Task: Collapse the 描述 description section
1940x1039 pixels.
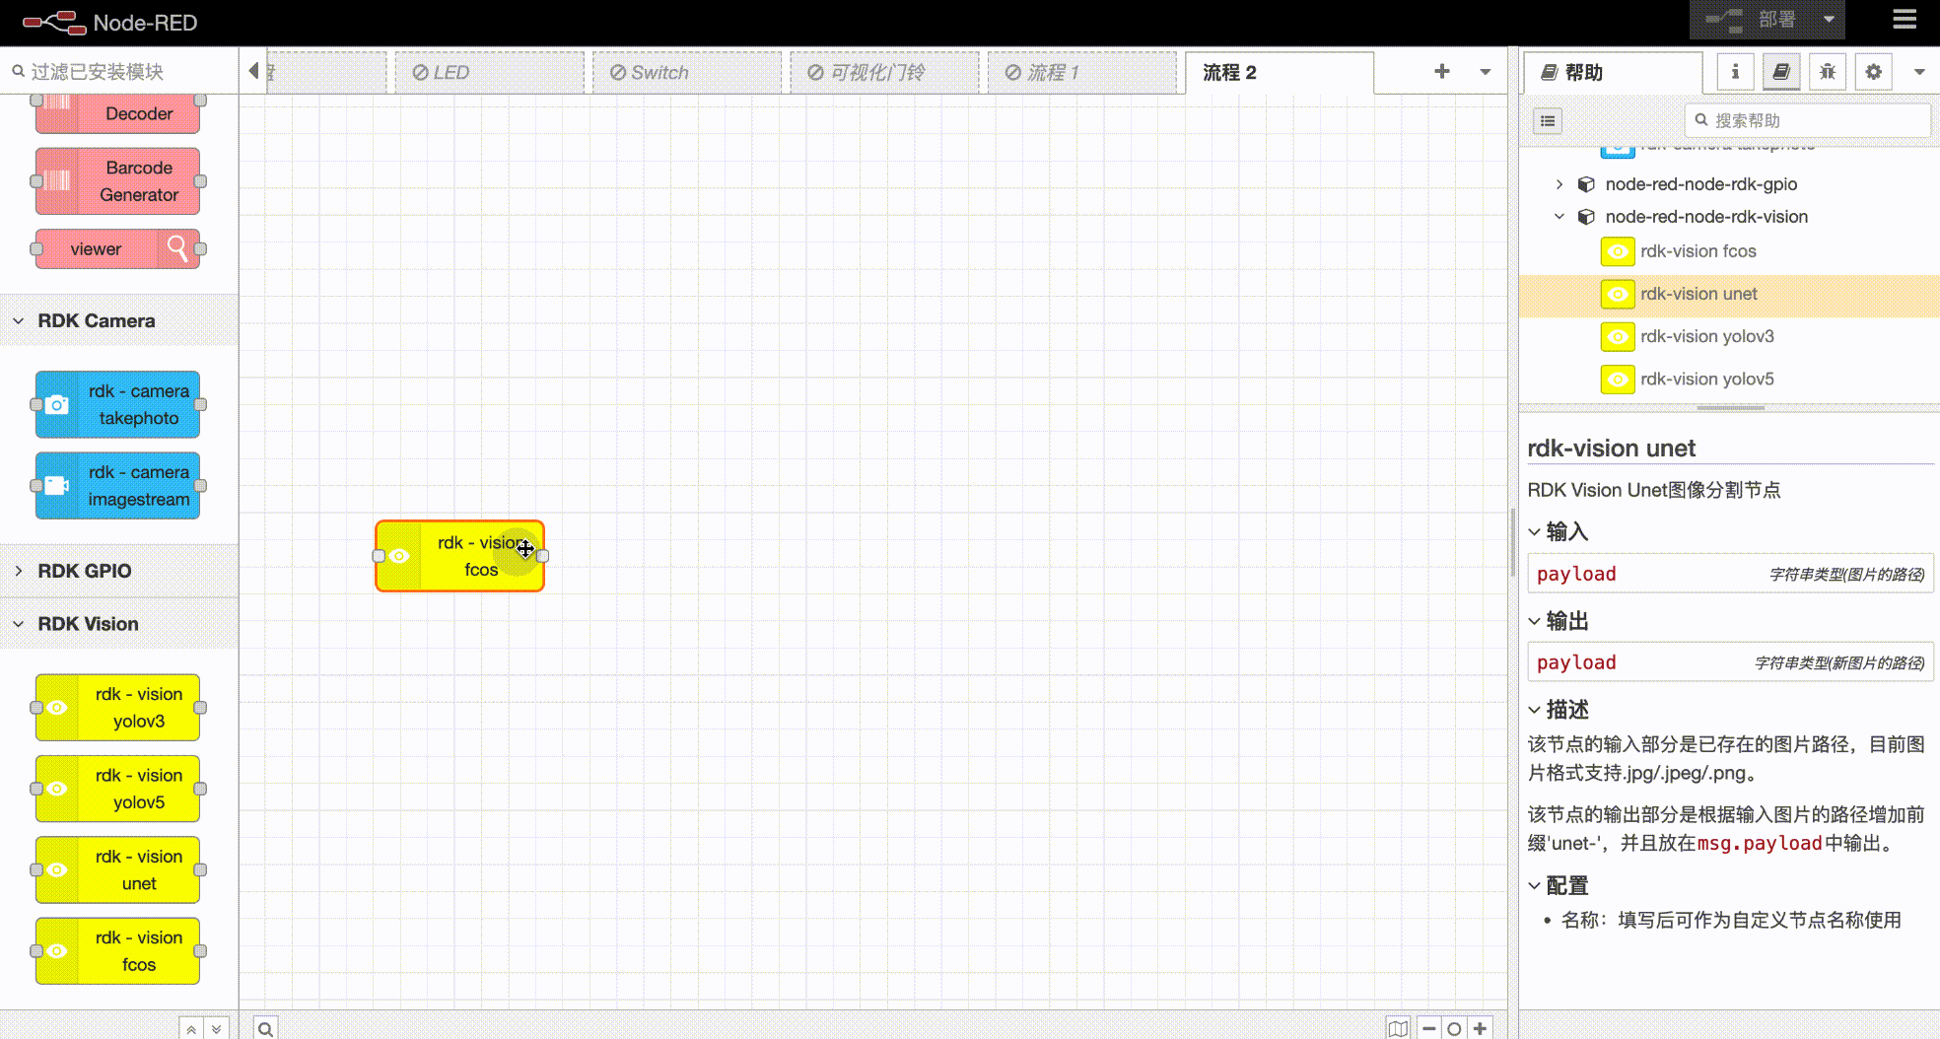Action: pos(1559,710)
